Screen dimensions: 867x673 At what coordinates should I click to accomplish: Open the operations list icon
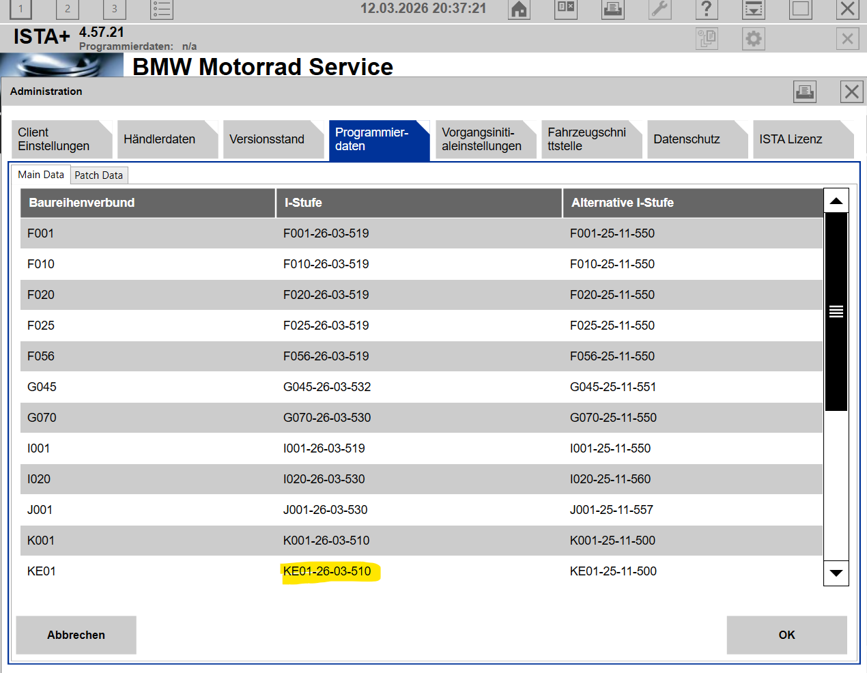tap(162, 9)
